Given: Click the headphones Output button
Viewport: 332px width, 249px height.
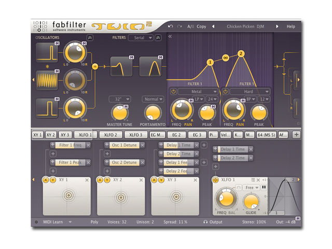Looking at the screenshot, I should 213,222.
